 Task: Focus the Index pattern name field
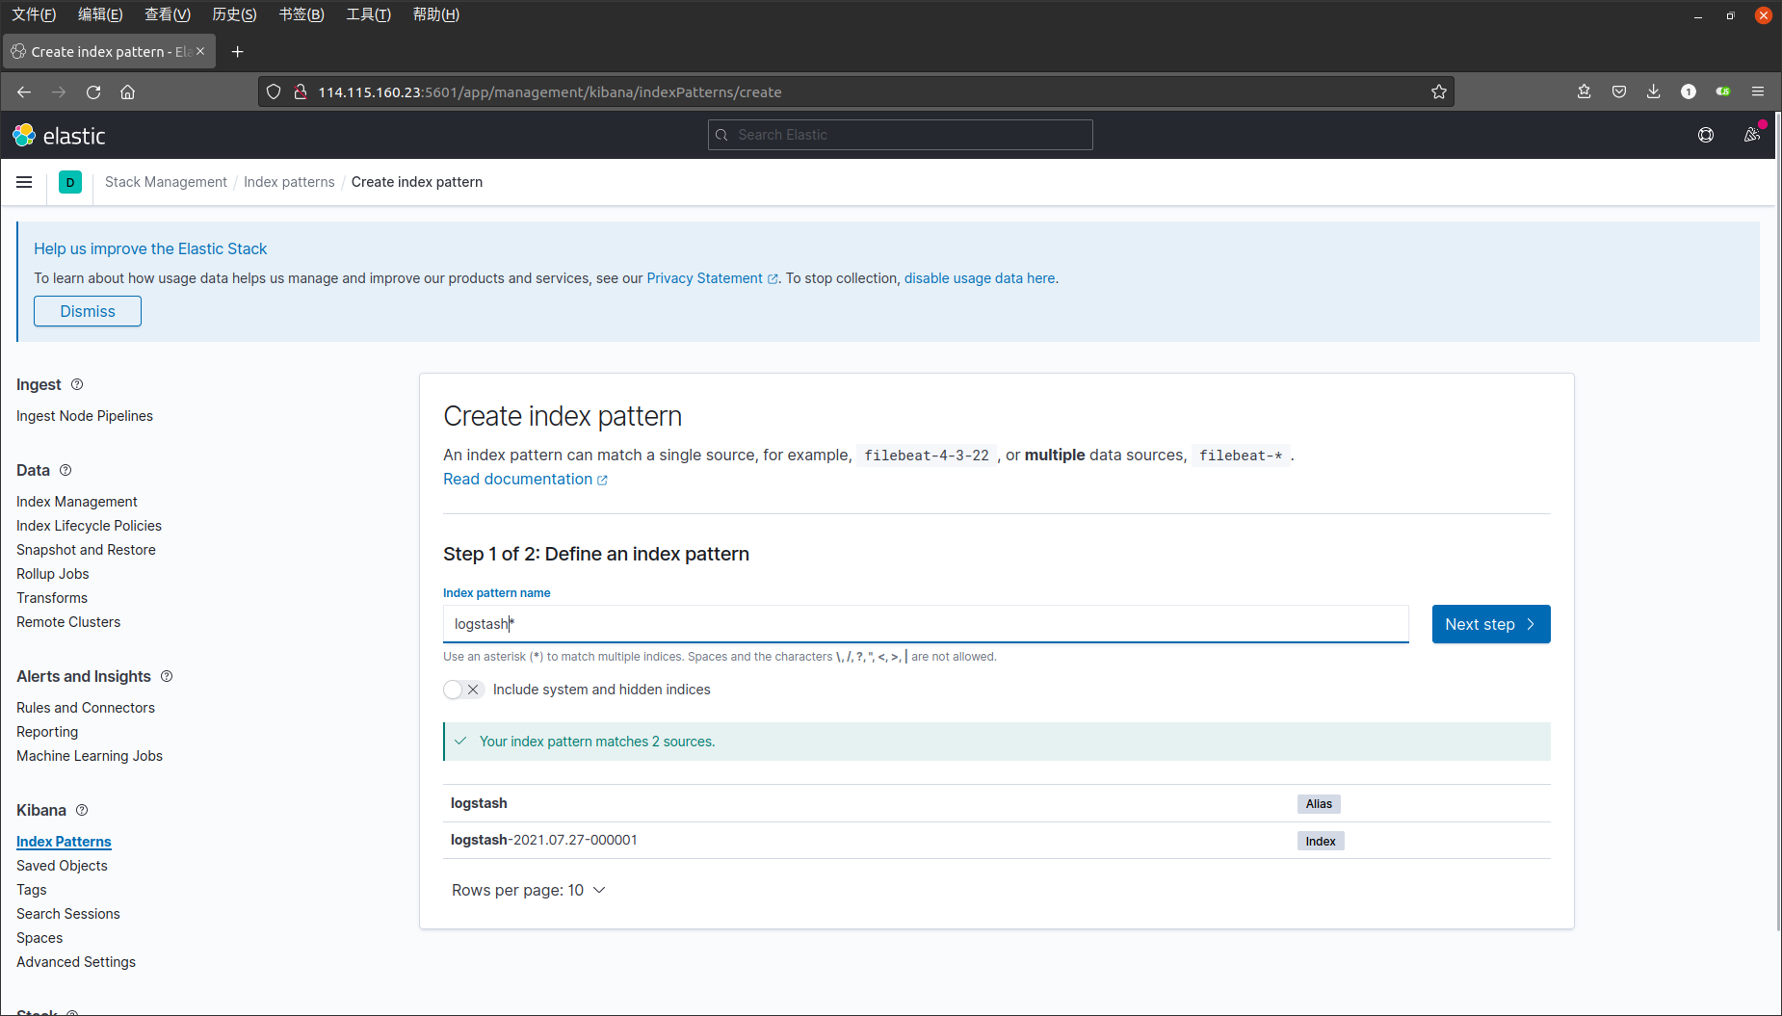(926, 624)
